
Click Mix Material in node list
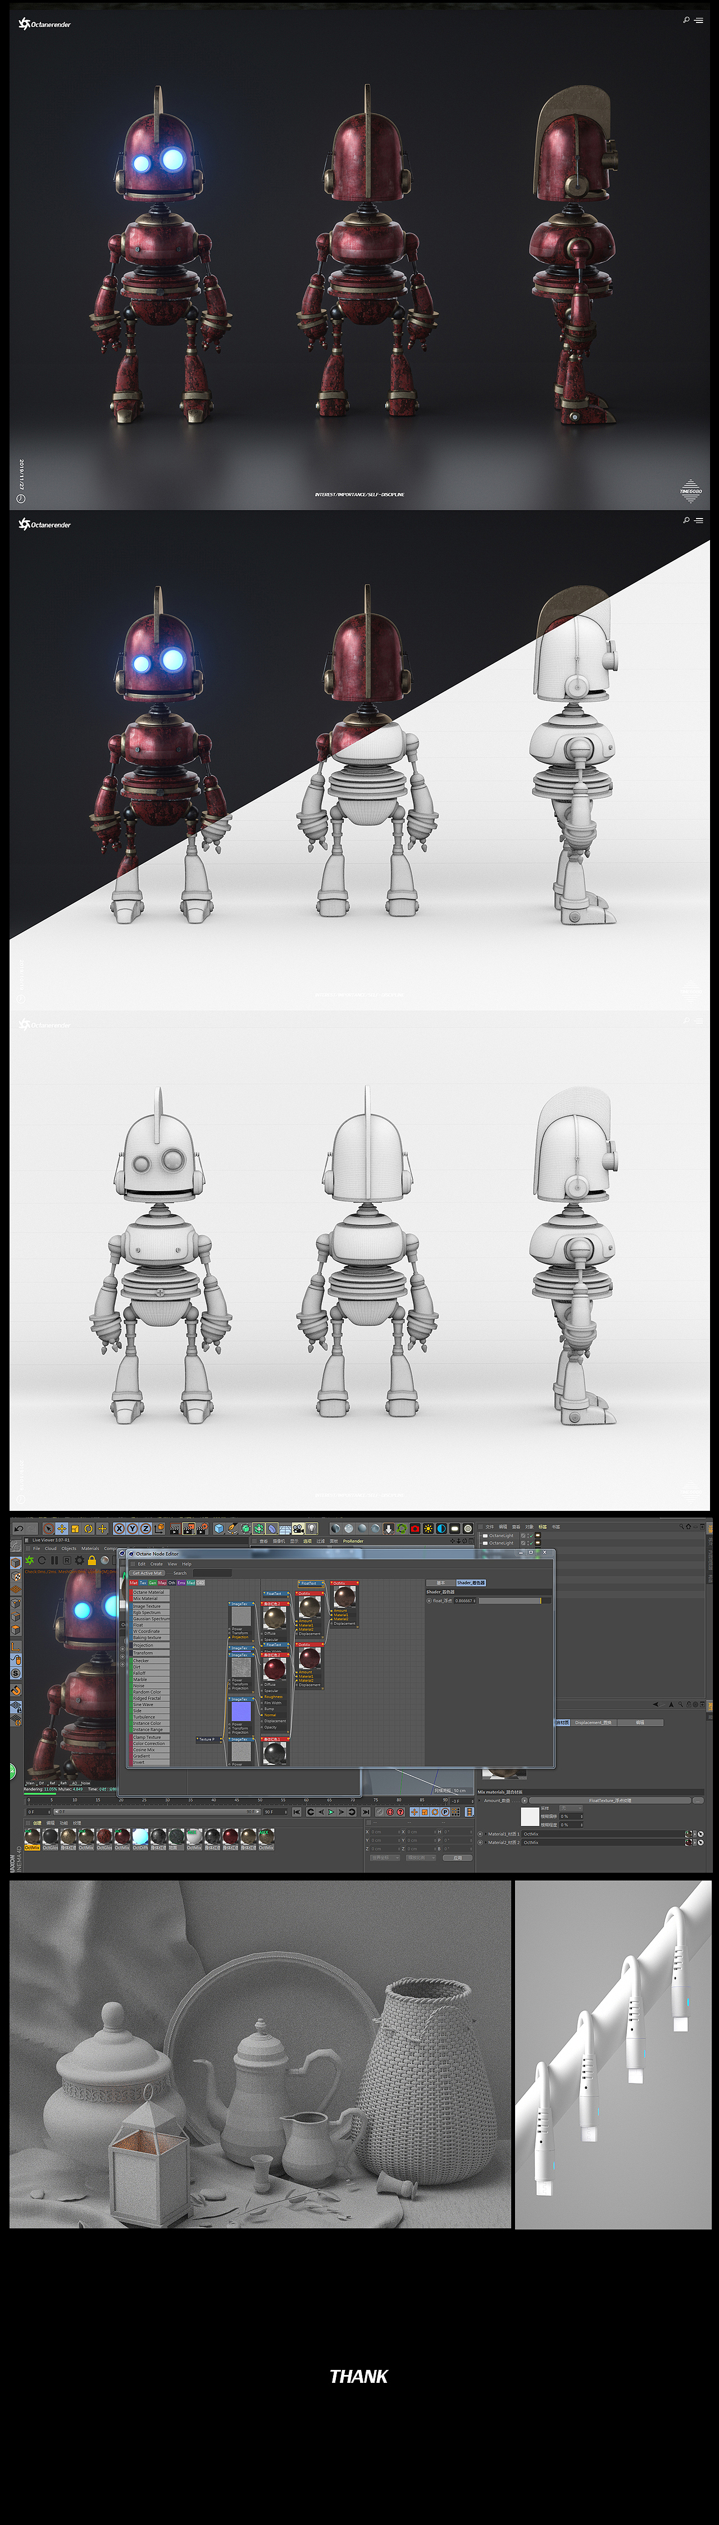[150, 1598]
